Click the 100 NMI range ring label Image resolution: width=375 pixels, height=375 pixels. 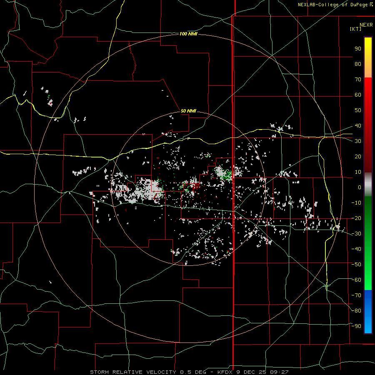click(x=188, y=34)
